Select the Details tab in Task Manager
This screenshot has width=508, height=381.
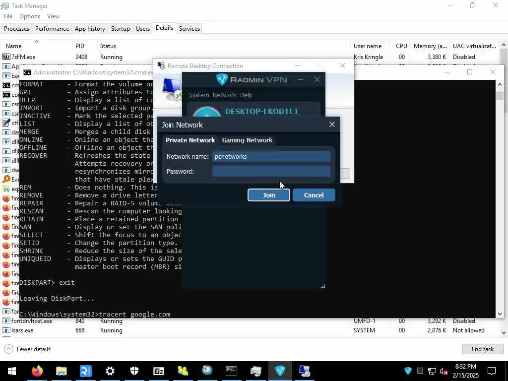pyautogui.click(x=165, y=28)
